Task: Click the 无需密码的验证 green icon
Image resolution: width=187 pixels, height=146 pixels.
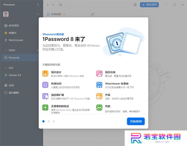Action: point(45,107)
